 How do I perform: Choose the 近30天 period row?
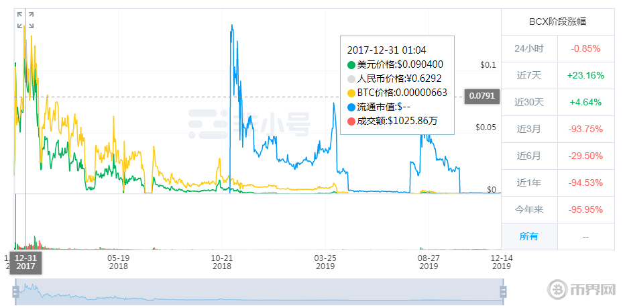click(x=528, y=102)
